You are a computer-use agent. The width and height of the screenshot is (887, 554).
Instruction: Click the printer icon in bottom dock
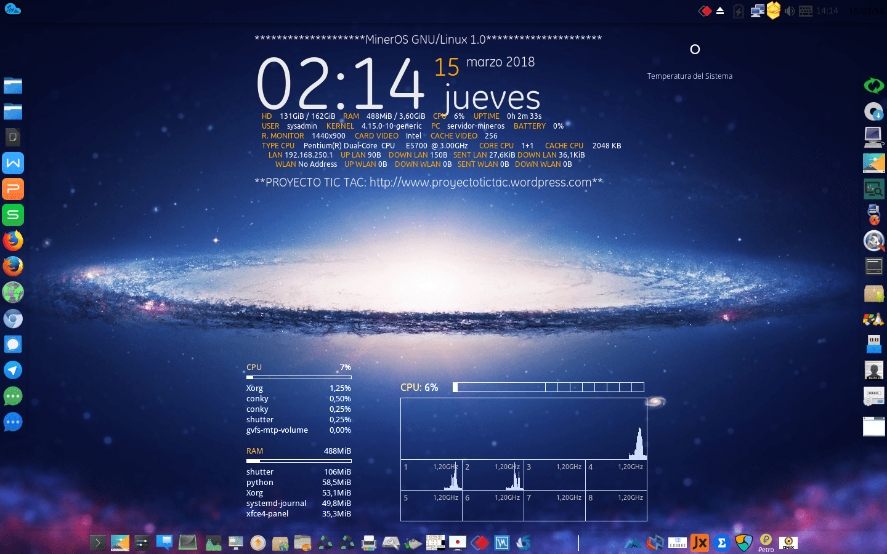tap(369, 542)
